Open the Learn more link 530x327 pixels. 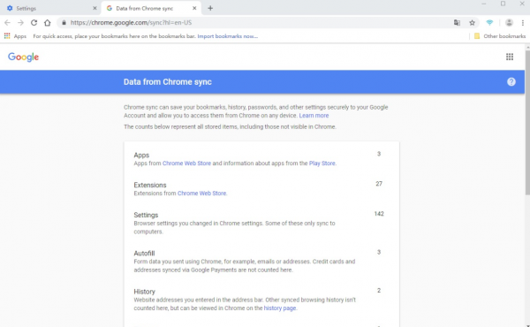(314, 116)
